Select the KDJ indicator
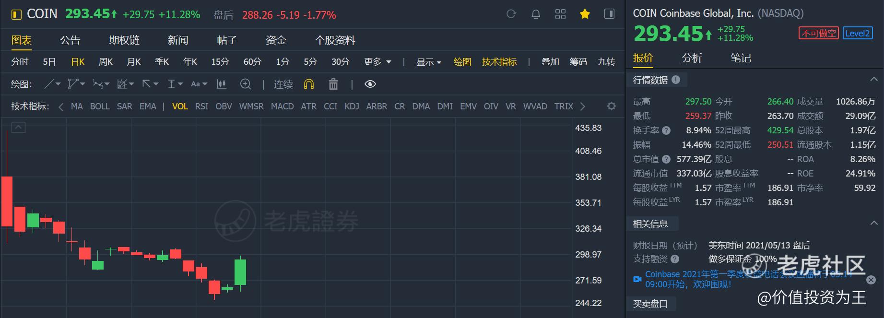This screenshot has width=884, height=318. (x=352, y=106)
